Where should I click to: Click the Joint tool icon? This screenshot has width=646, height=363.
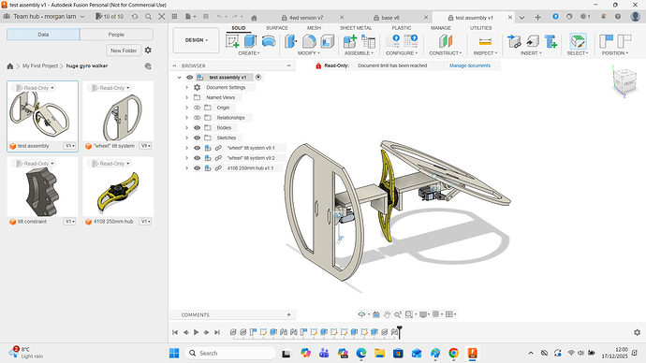(x=368, y=41)
